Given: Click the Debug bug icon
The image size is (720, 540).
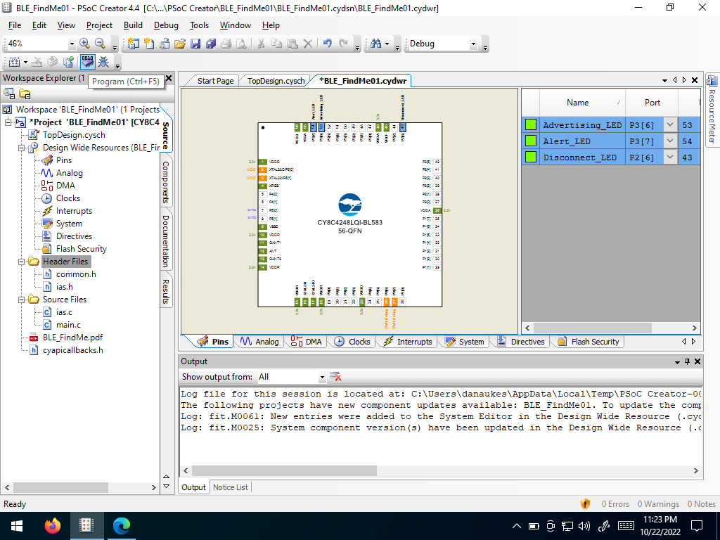Looking at the screenshot, I should (104, 62).
